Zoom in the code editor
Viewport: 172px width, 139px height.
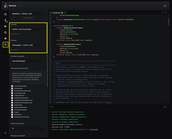[166, 12]
